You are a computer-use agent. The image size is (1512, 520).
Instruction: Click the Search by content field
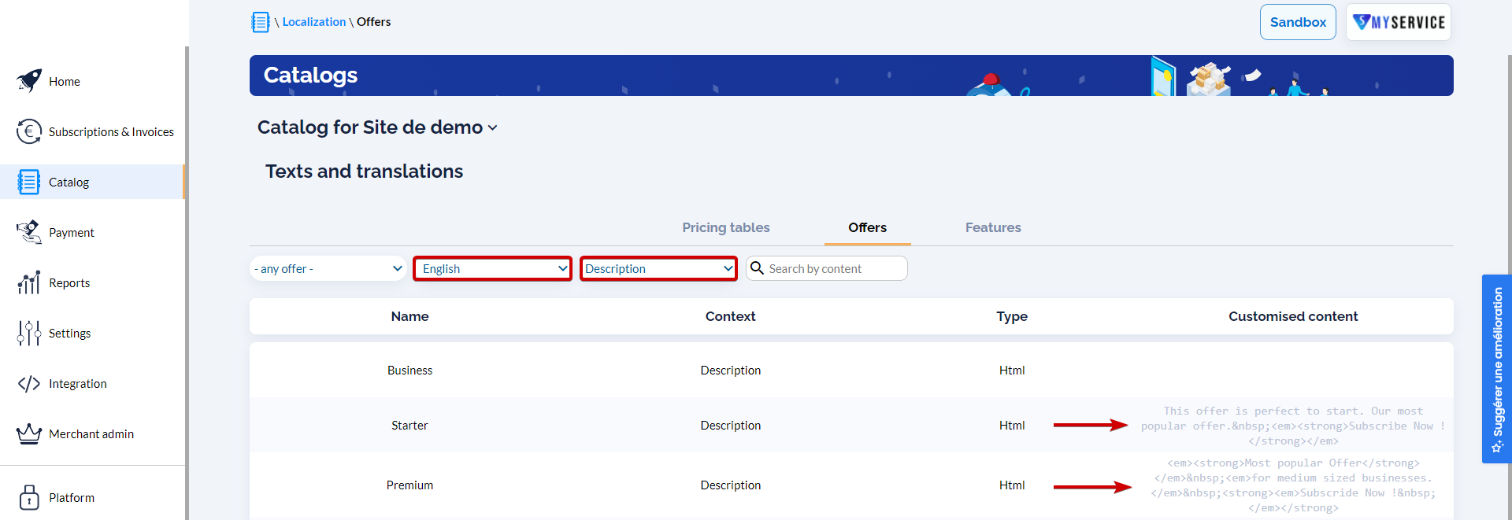point(827,268)
